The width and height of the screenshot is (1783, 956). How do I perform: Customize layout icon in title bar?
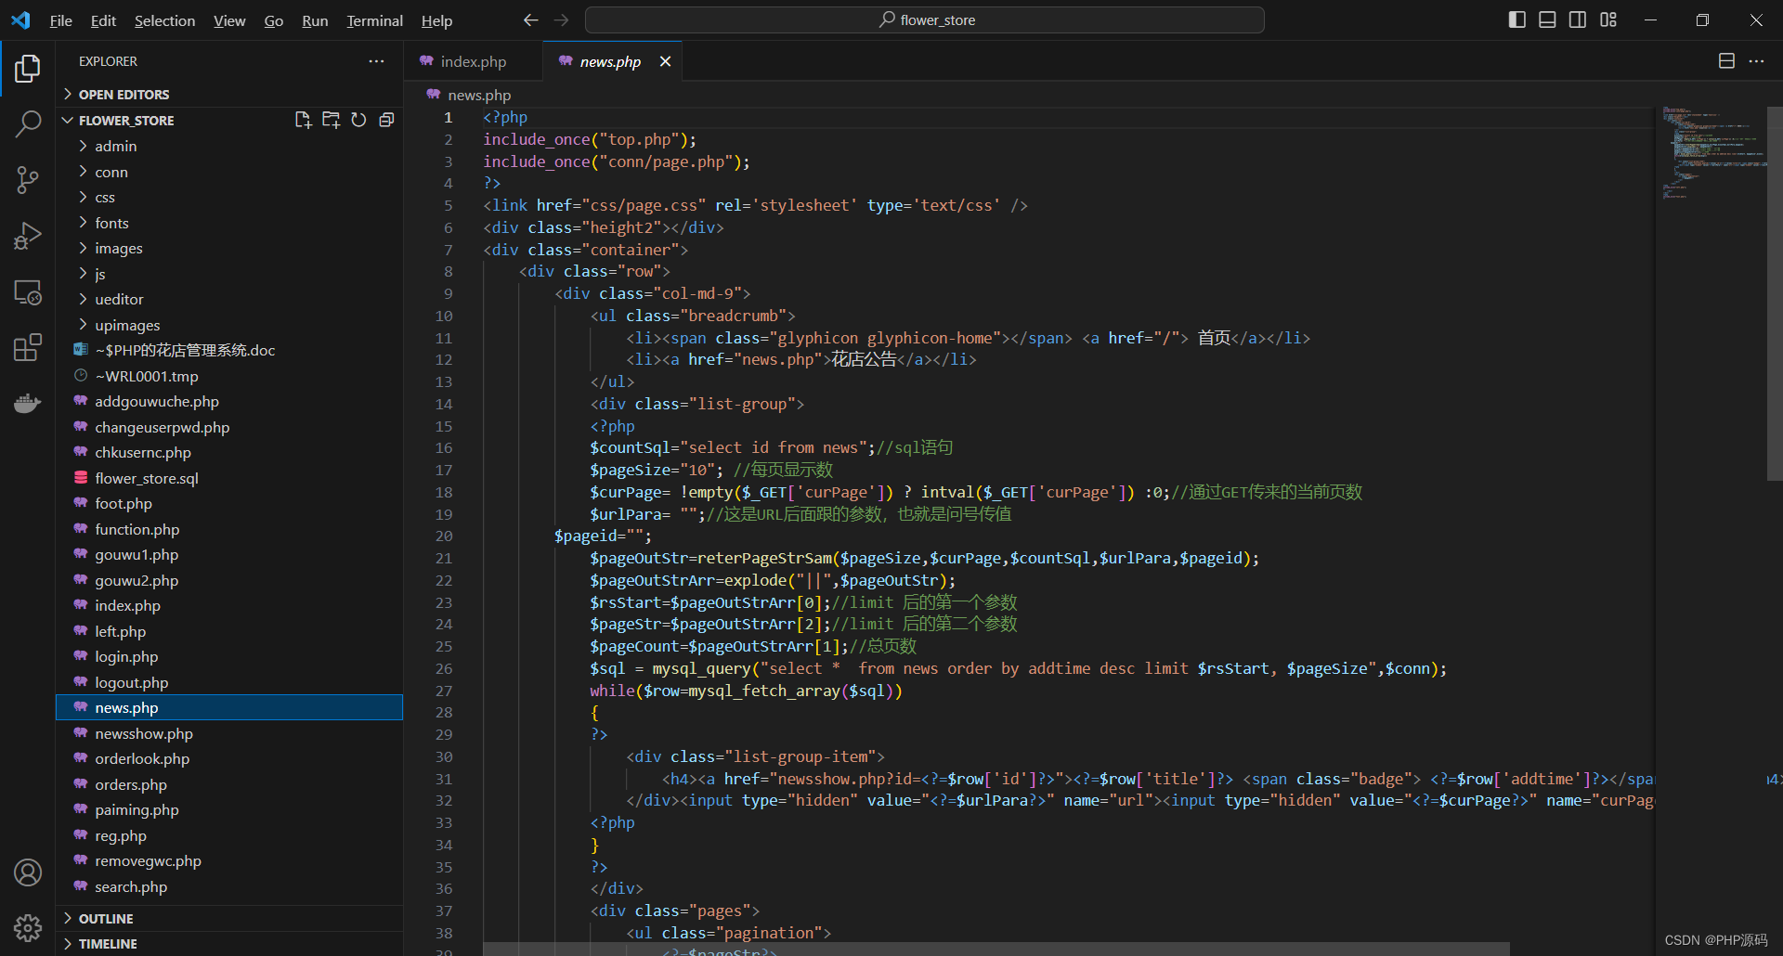1608,19
